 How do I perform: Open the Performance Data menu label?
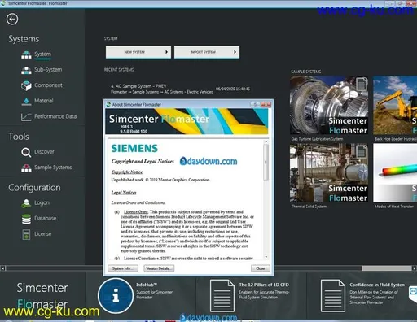point(55,116)
